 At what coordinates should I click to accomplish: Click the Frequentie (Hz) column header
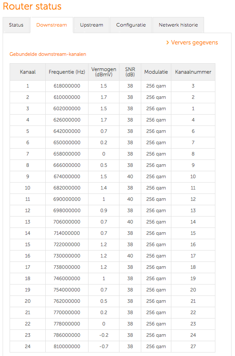tap(67, 72)
